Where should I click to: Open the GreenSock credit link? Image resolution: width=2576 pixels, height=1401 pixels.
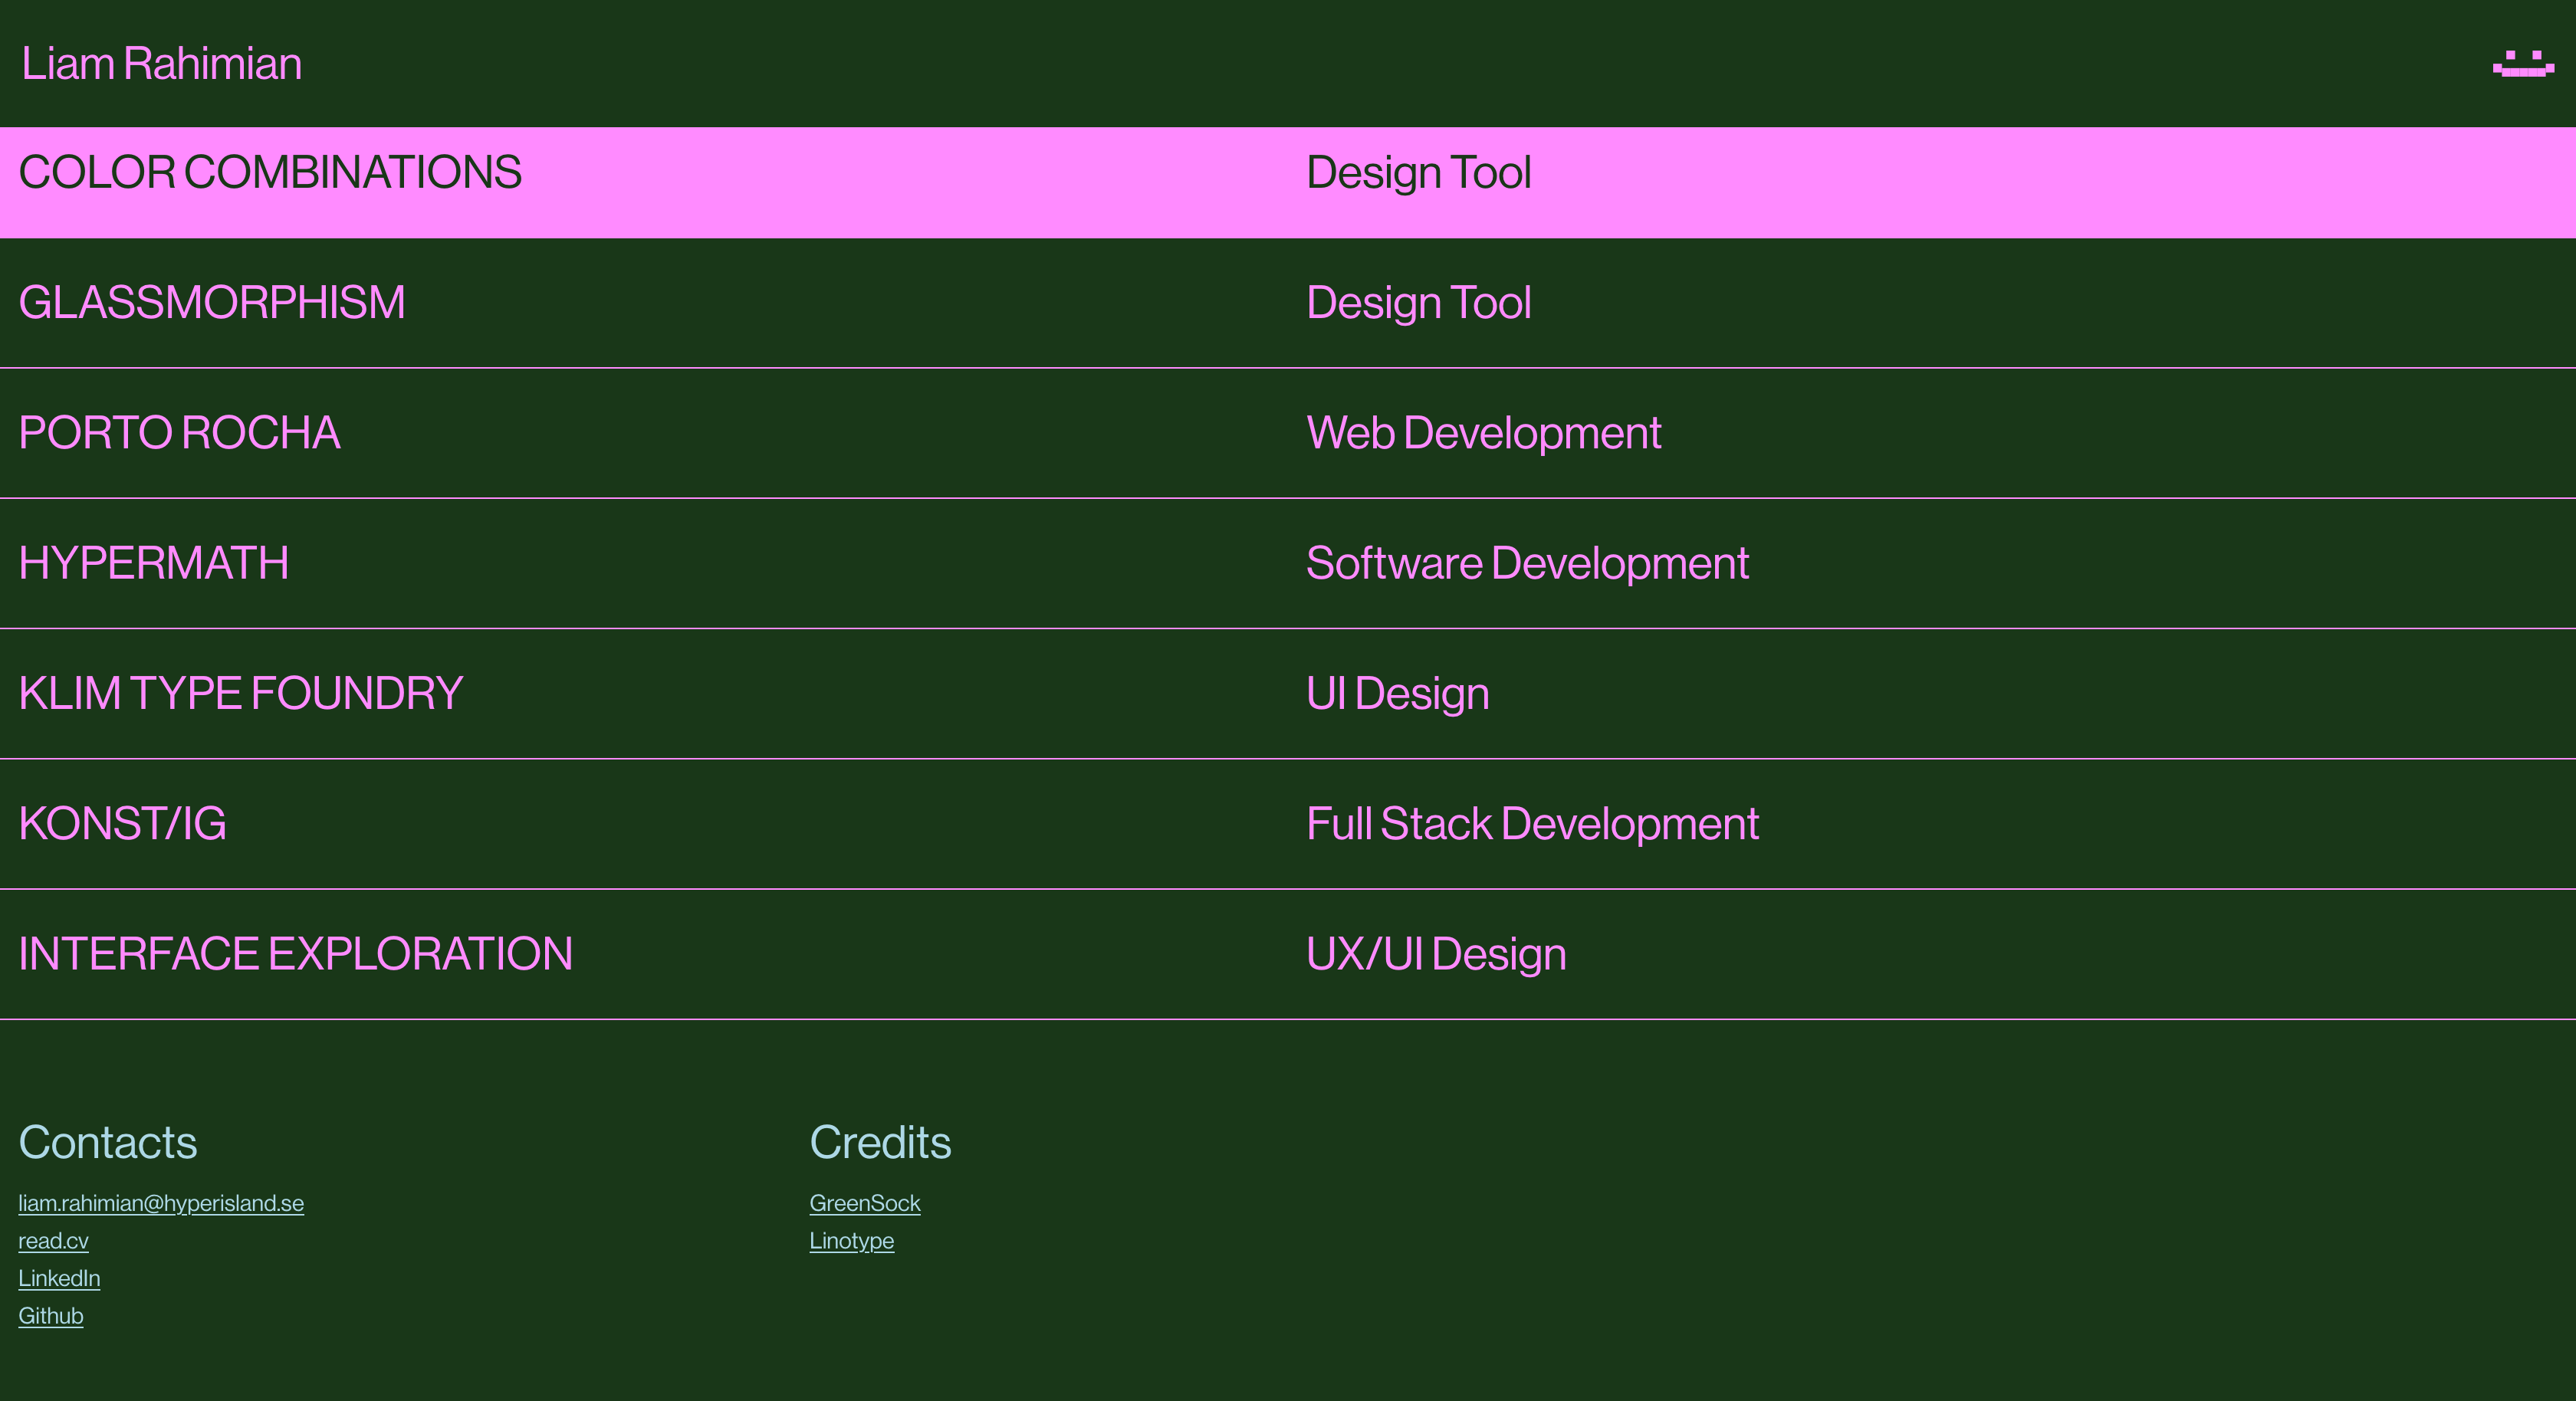[x=864, y=1203]
